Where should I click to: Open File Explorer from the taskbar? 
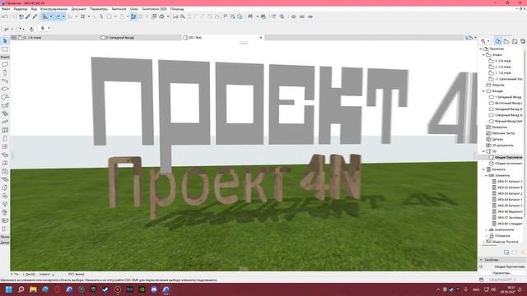[x=33, y=289]
